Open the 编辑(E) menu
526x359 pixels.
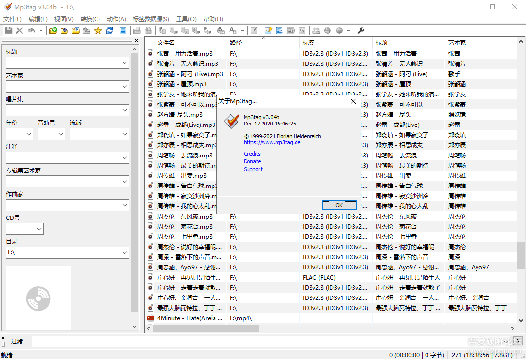point(38,19)
